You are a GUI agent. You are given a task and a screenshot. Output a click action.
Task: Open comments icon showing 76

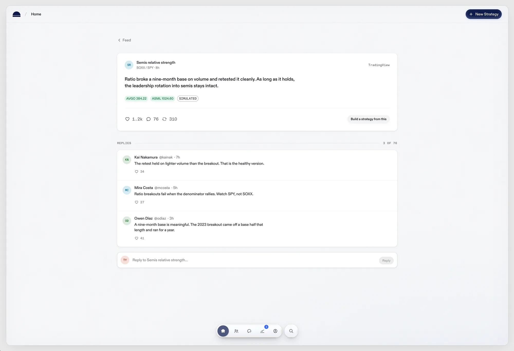pyautogui.click(x=149, y=119)
